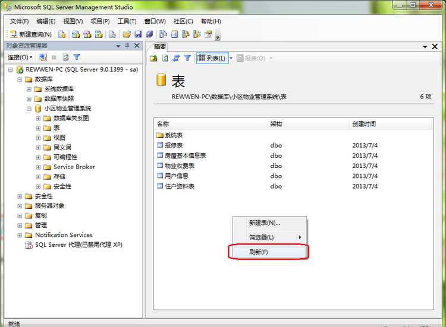Expand the 系统数据库 folder
Image resolution: width=446 pixels, height=327 pixels.
pos(29,89)
